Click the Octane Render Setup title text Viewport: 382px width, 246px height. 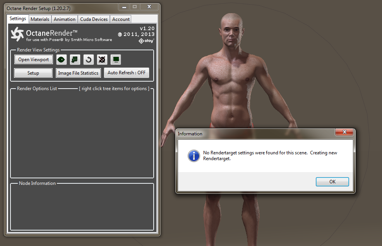pos(38,9)
